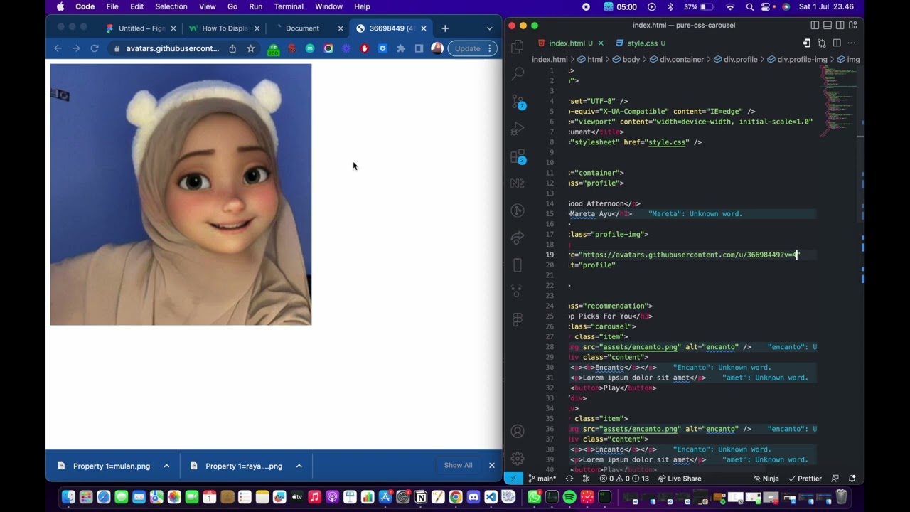This screenshot has width=910, height=512.
Task: Click Open Changes icon in editor toolbar
Action: tap(822, 43)
